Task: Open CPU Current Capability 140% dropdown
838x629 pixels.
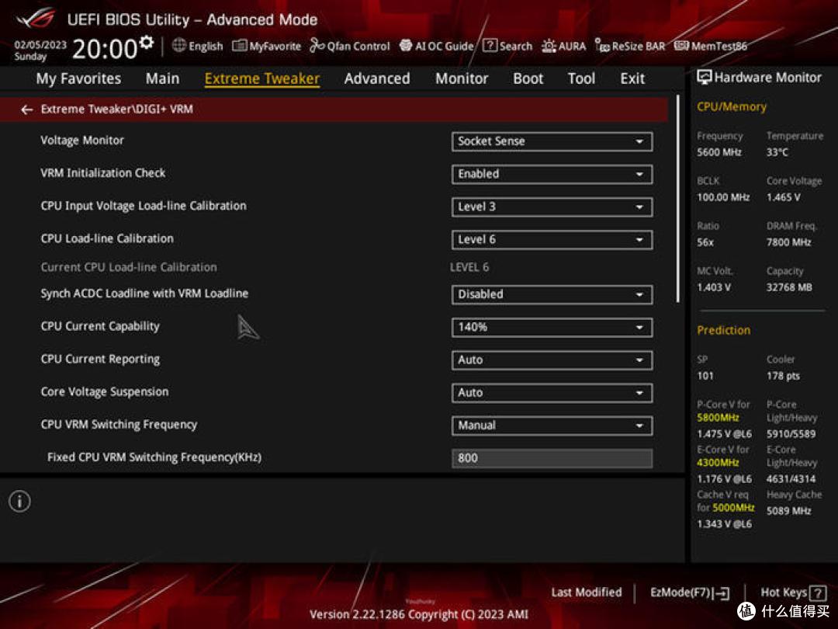Action: pyautogui.click(x=552, y=328)
